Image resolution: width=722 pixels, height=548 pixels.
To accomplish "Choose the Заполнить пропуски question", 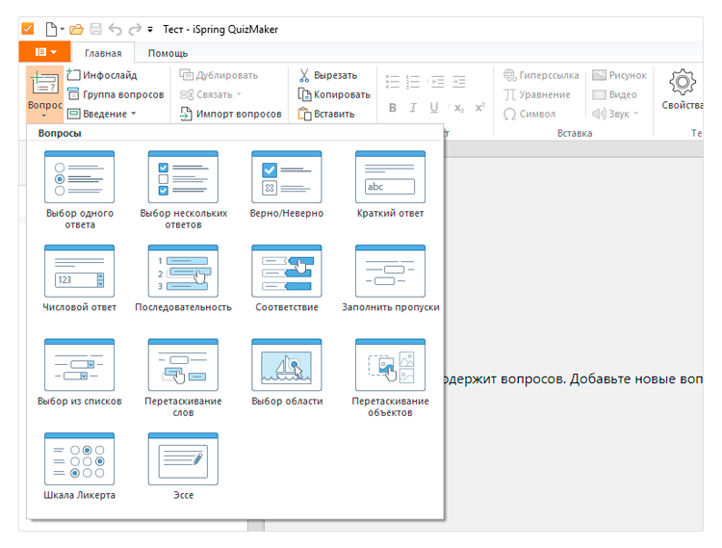I will coord(390,278).
